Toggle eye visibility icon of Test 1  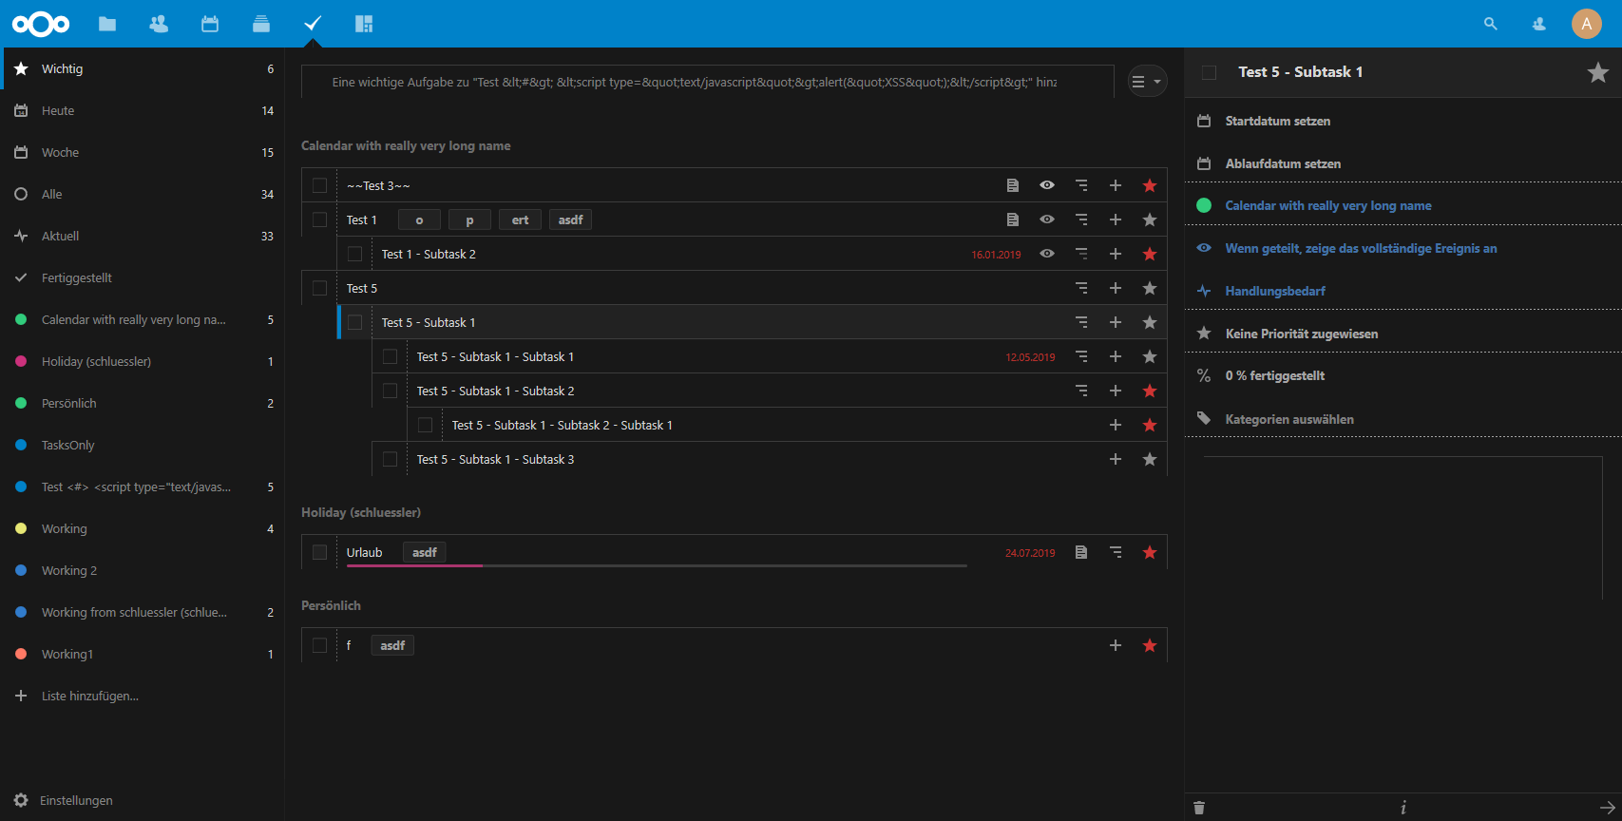click(1047, 220)
